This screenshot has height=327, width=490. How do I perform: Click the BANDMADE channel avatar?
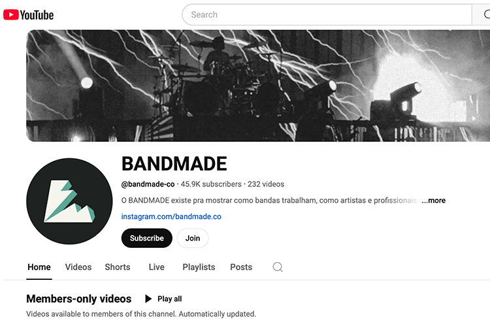click(69, 201)
